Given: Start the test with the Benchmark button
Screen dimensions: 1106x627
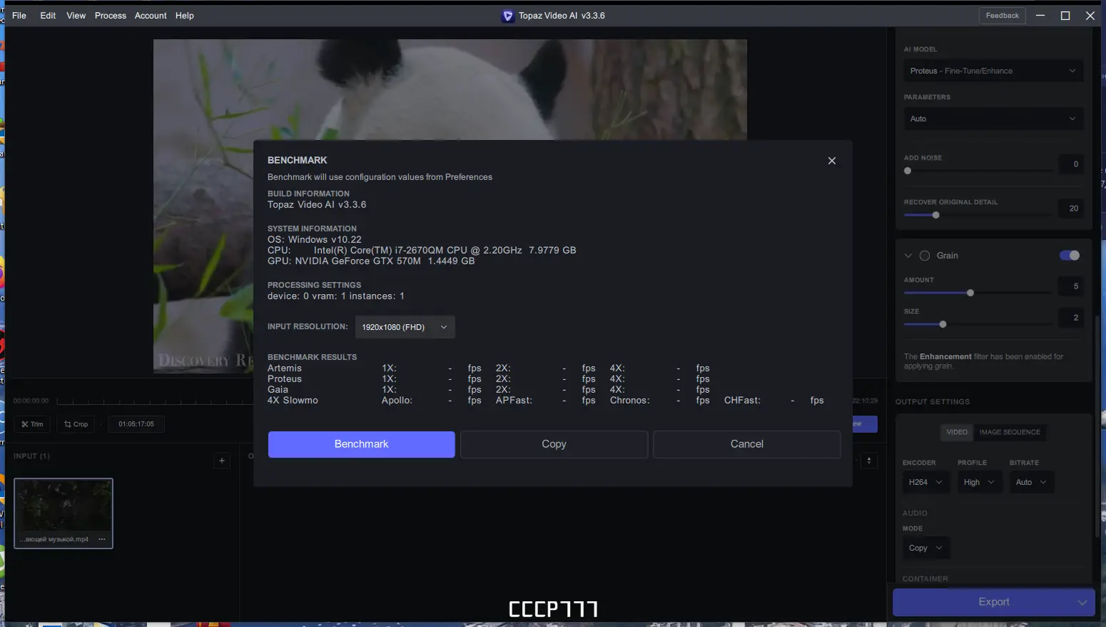Looking at the screenshot, I should pos(362,444).
